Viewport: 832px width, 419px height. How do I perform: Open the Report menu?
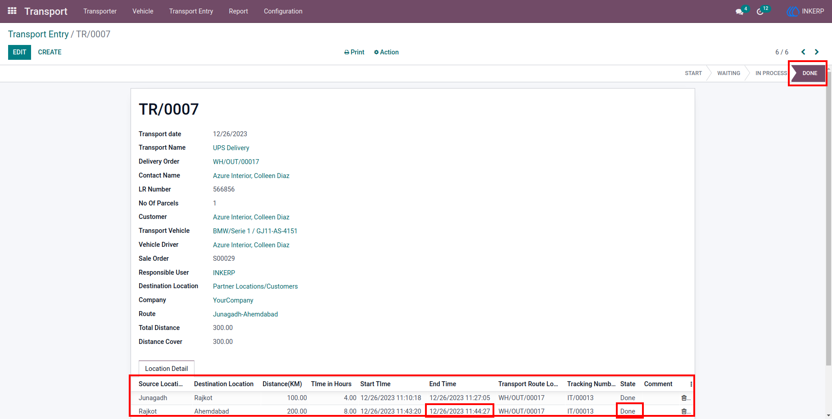coord(238,11)
